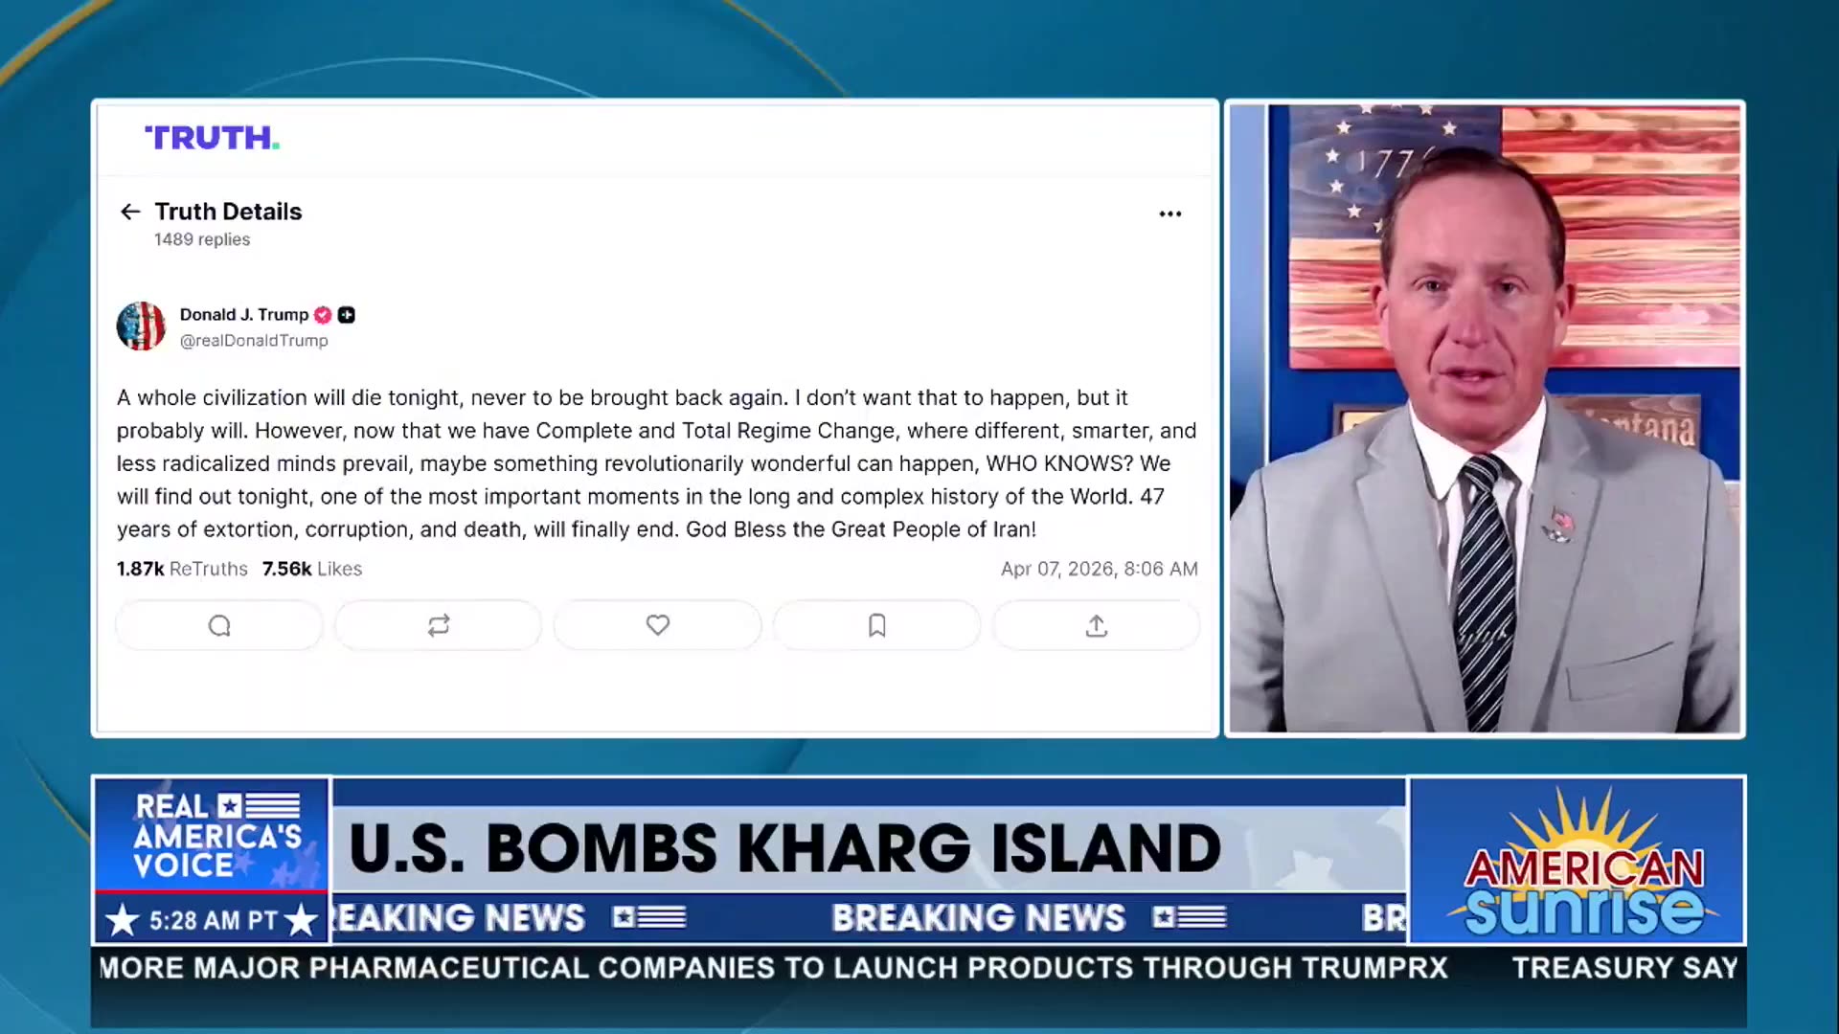Click the host video panel
The width and height of the screenshot is (1839, 1034).
click(1485, 418)
